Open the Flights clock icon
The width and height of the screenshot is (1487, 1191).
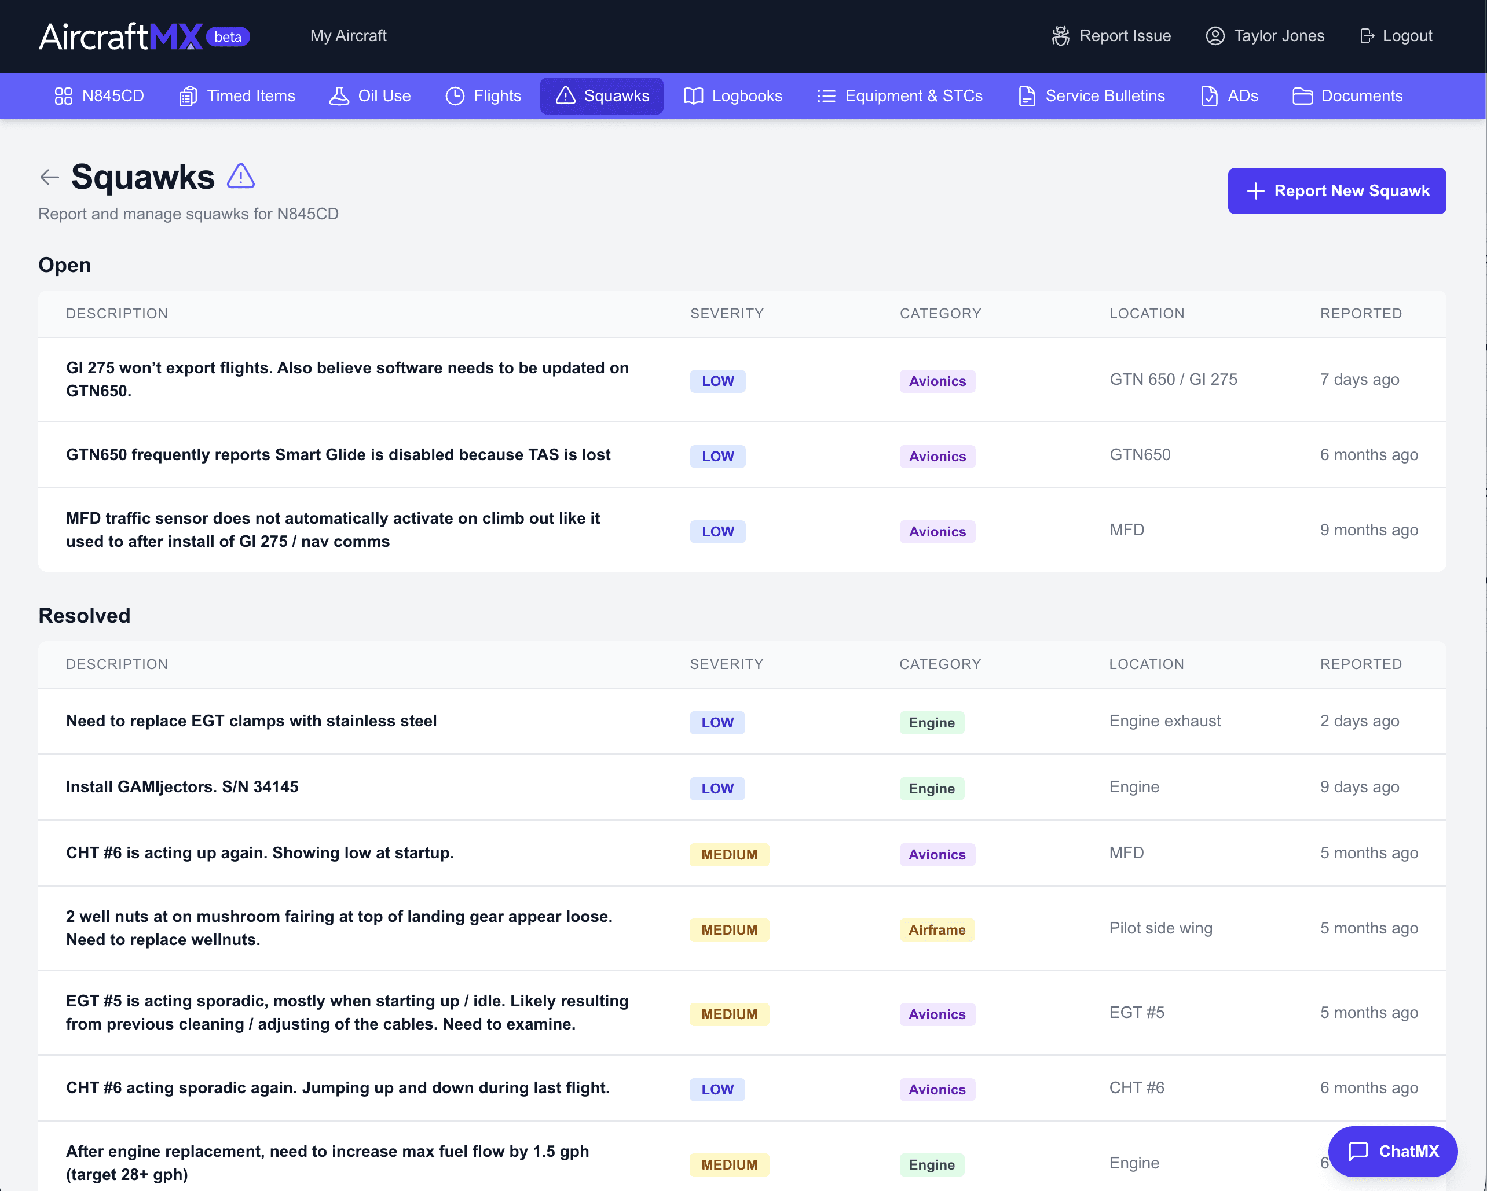[455, 96]
